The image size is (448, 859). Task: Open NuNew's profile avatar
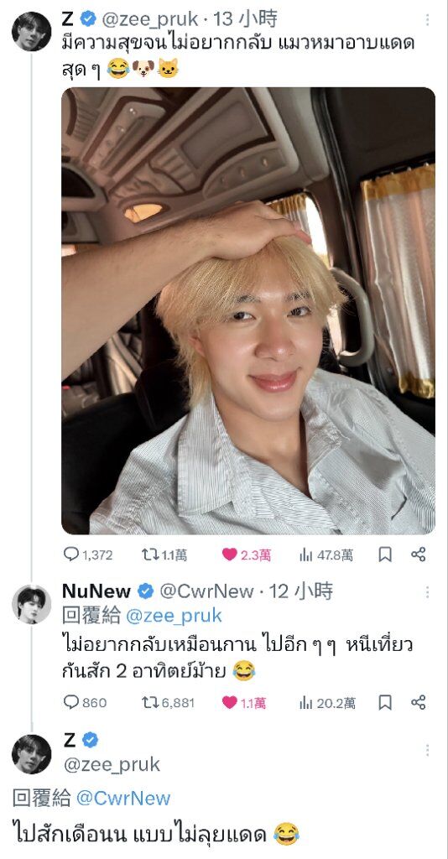31,604
